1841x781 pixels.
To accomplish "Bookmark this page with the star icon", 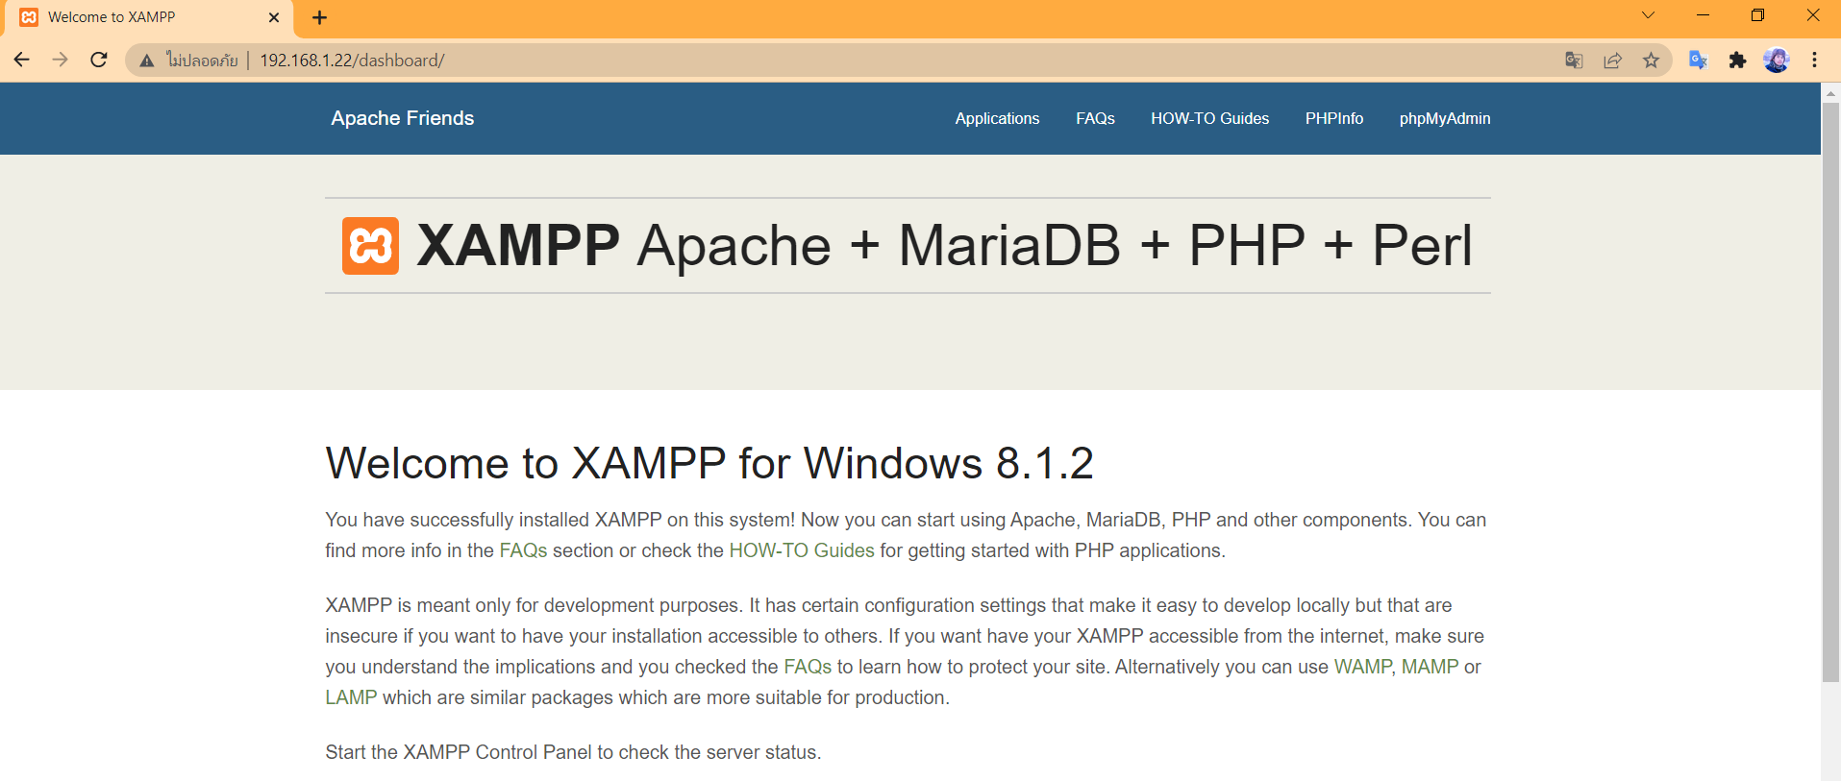I will (1651, 61).
